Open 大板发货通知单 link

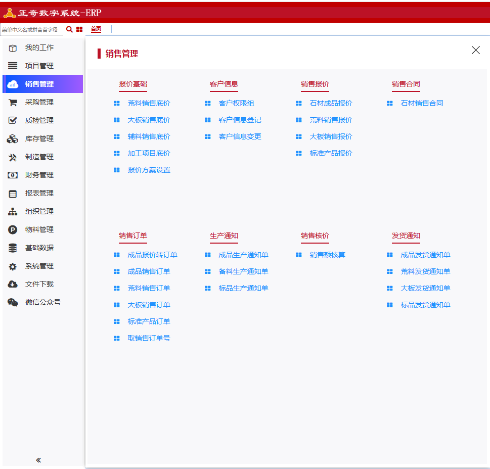(425, 288)
